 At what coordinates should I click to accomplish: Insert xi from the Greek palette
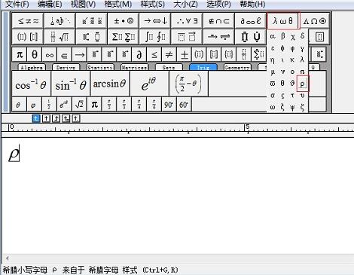tap(282, 107)
